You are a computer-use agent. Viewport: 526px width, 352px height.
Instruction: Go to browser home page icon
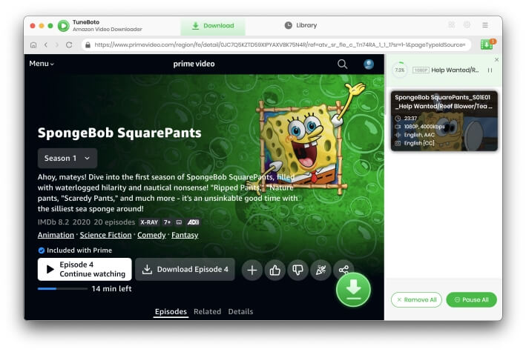33,44
